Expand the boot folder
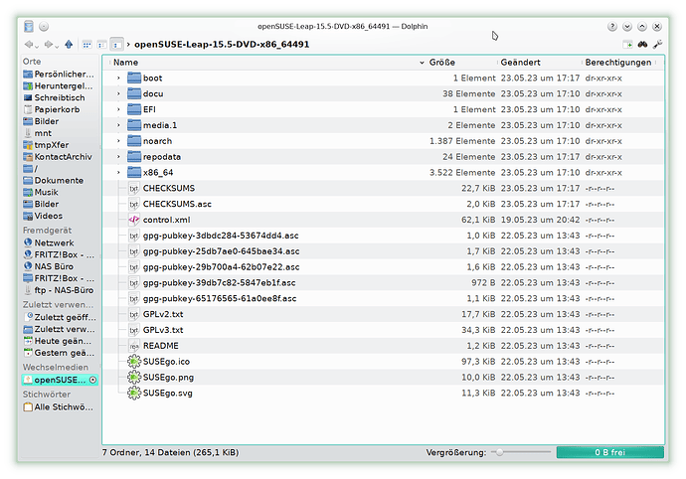686x479 pixels. point(118,78)
